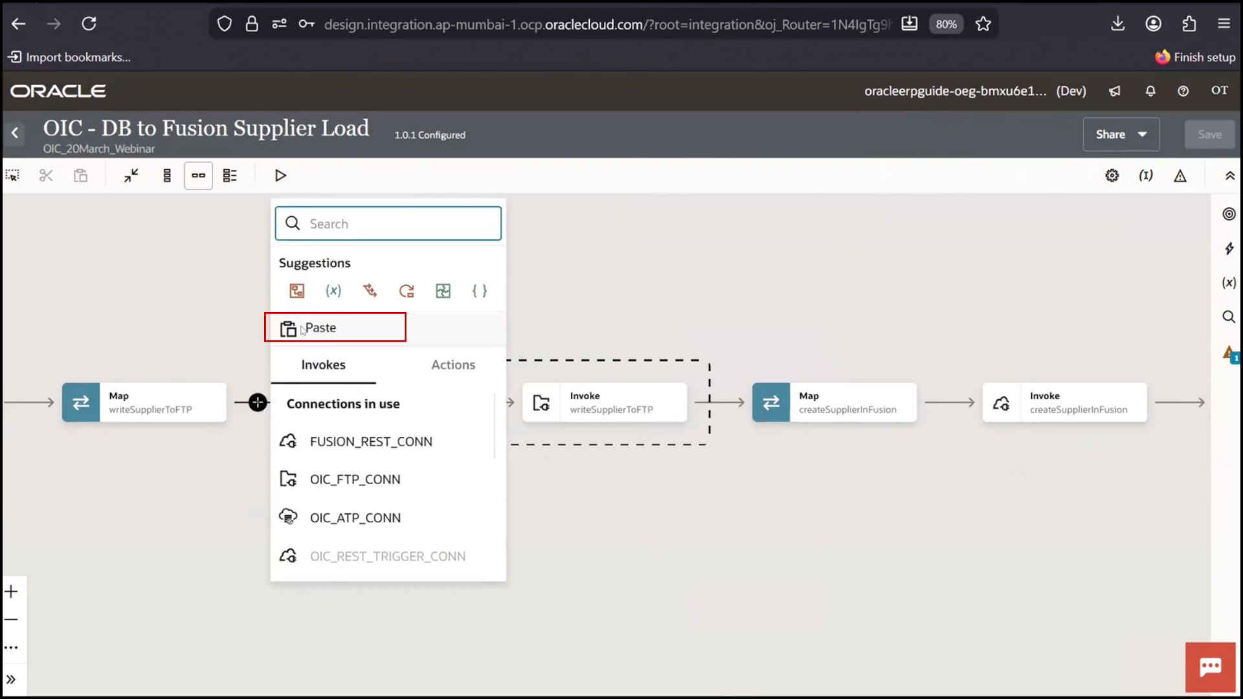The width and height of the screenshot is (1243, 699).
Task: Bookmark page with the star icon
Action: (983, 24)
